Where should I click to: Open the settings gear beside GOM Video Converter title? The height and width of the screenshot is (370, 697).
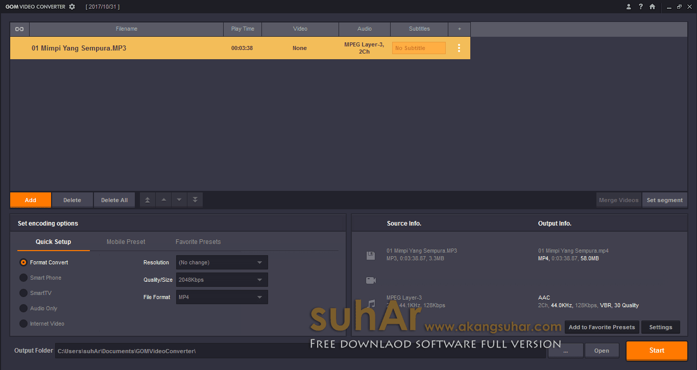[x=72, y=7]
